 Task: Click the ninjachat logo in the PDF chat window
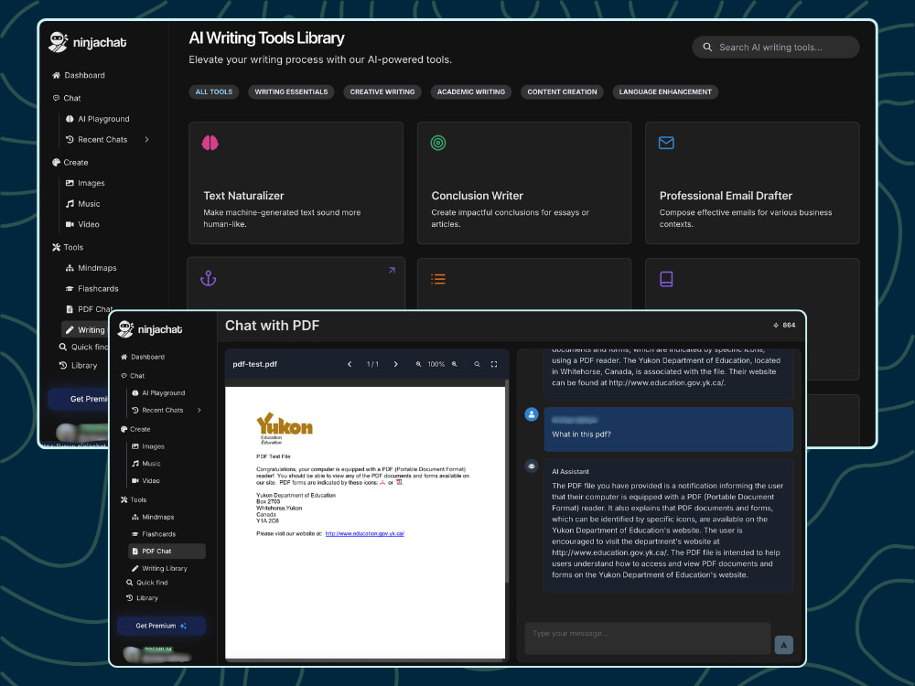[150, 329]
